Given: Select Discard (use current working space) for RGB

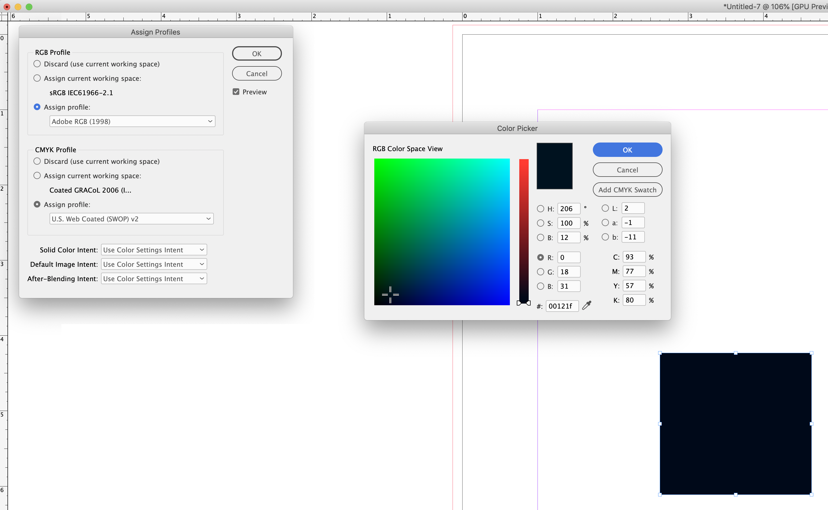Looking at the screenshot, I should pos(37,64).
